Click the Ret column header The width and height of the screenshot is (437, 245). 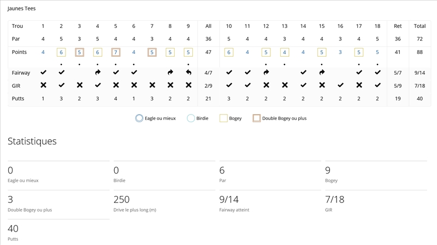[398, 26]
